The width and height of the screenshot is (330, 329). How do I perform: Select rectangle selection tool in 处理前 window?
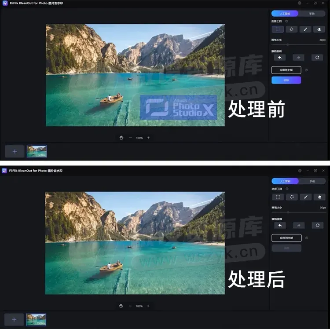pos(278,29)
